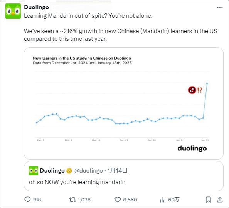The image size is (229, 208).
Task: Click the share upload icon
Action: [x=219, y=200]
